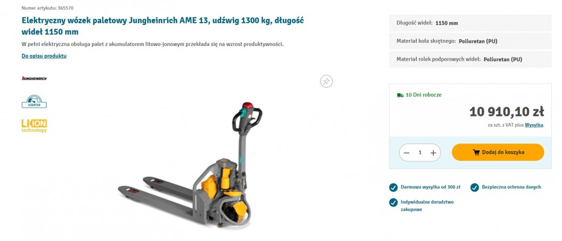562x241 pixels.
Task: Click the quantity input field showing 1
Action: coord(419,153)
